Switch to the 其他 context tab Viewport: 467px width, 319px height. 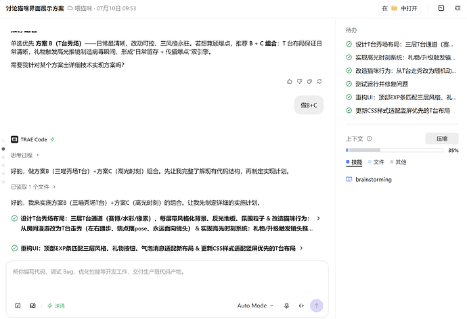[x=398, y=162]
